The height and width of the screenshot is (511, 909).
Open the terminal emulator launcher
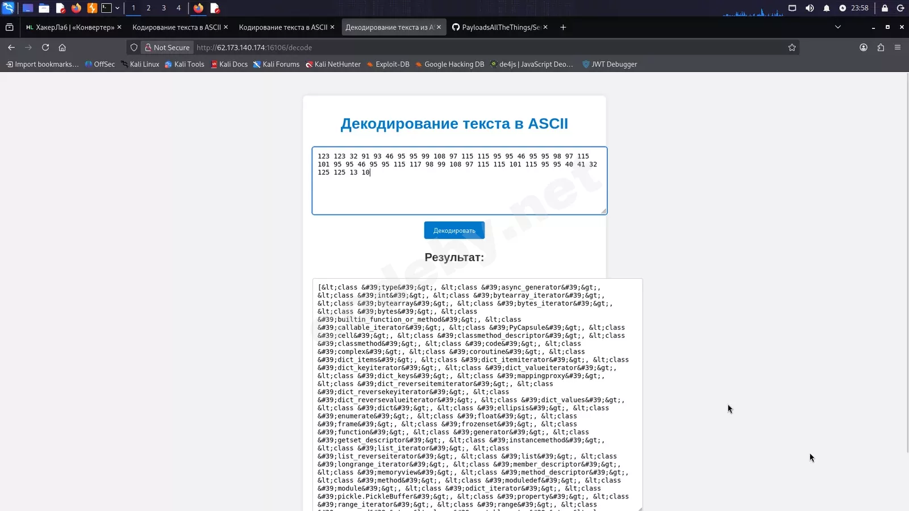(x=107, y=8)
